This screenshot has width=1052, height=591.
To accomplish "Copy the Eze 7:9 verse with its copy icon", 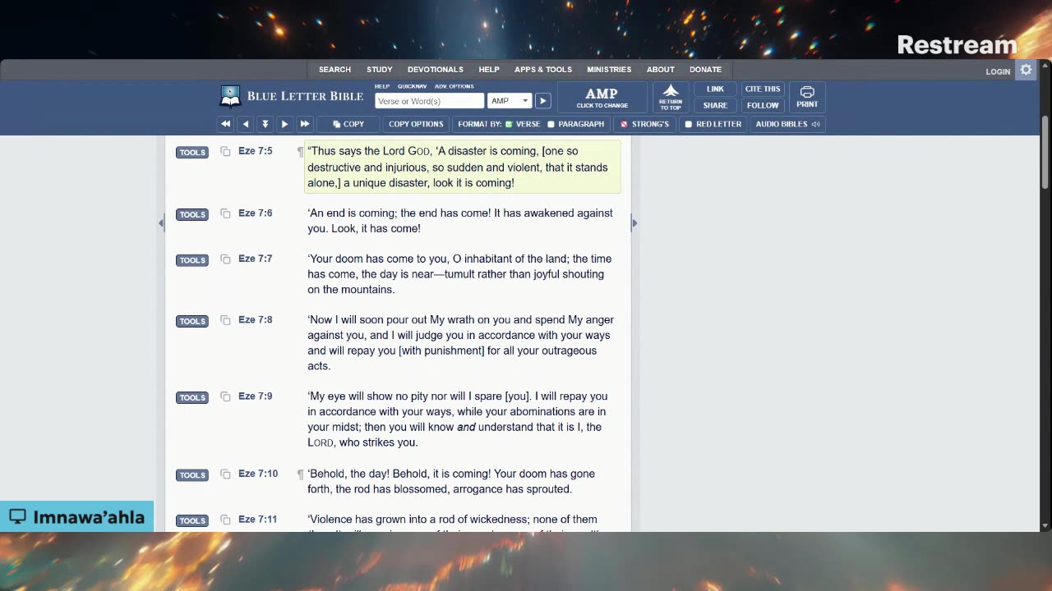I will 225,396.
